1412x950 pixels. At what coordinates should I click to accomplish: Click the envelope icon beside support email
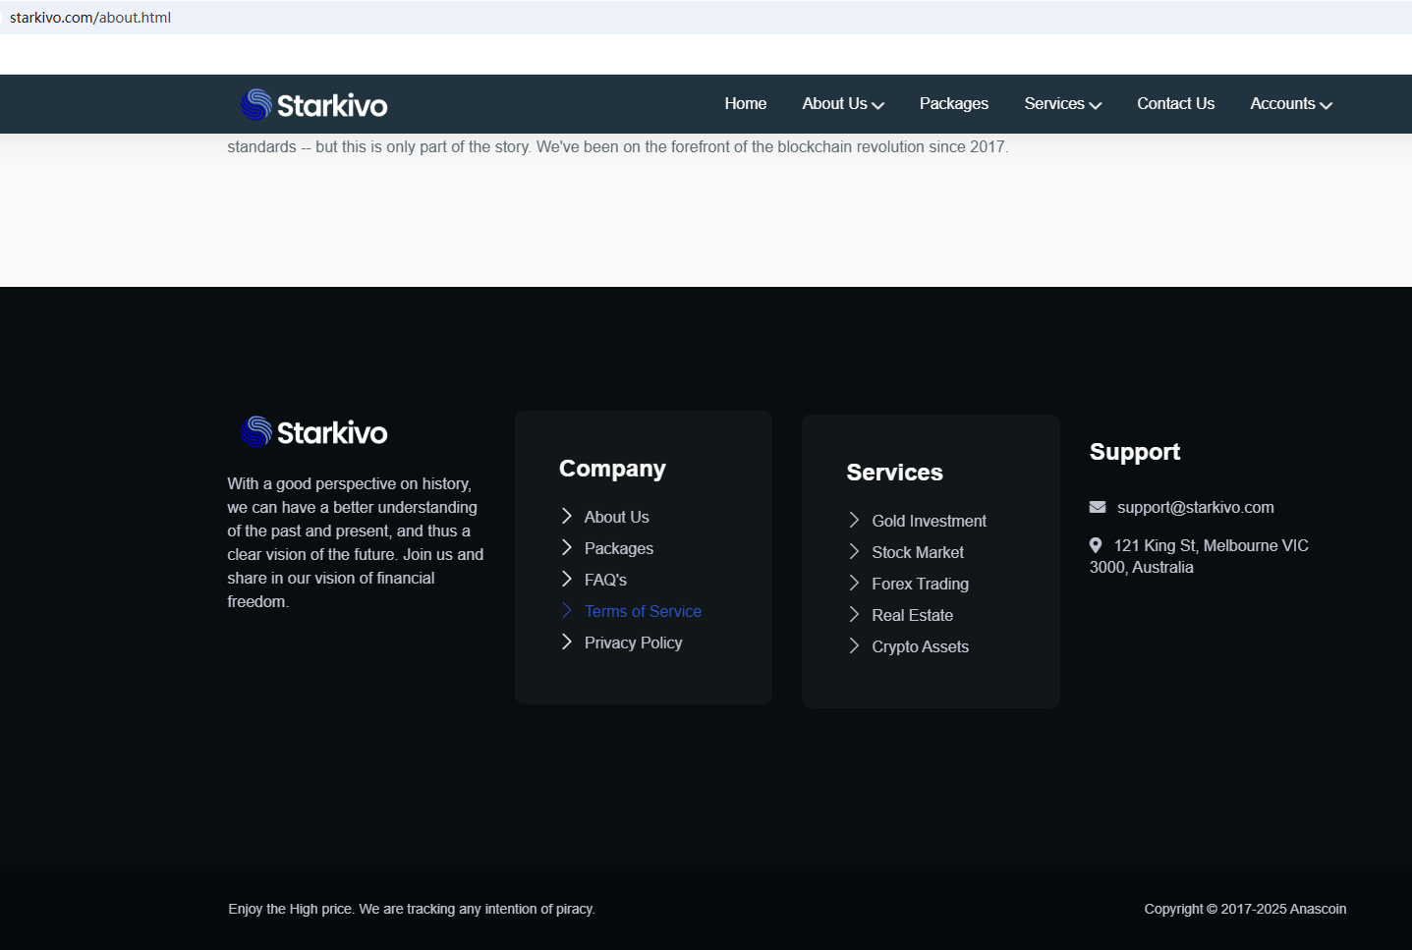pos(1098,507)
